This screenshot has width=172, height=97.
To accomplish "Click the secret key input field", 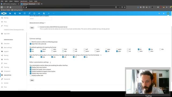I will (x=41, y=19).
